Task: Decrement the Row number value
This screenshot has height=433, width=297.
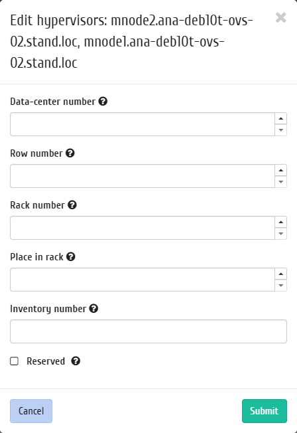Action: (280, 182)
